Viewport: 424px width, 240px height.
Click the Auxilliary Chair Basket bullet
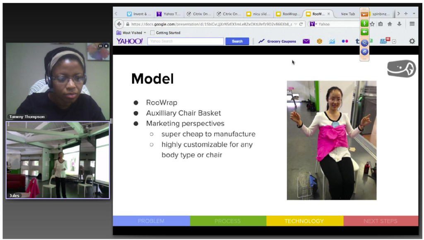click(x=183, y=113)
